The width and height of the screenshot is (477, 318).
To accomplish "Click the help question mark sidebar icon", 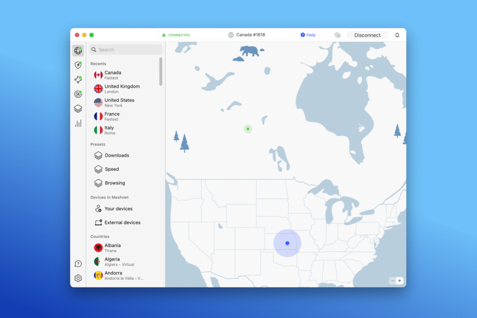I will (78, 264).
